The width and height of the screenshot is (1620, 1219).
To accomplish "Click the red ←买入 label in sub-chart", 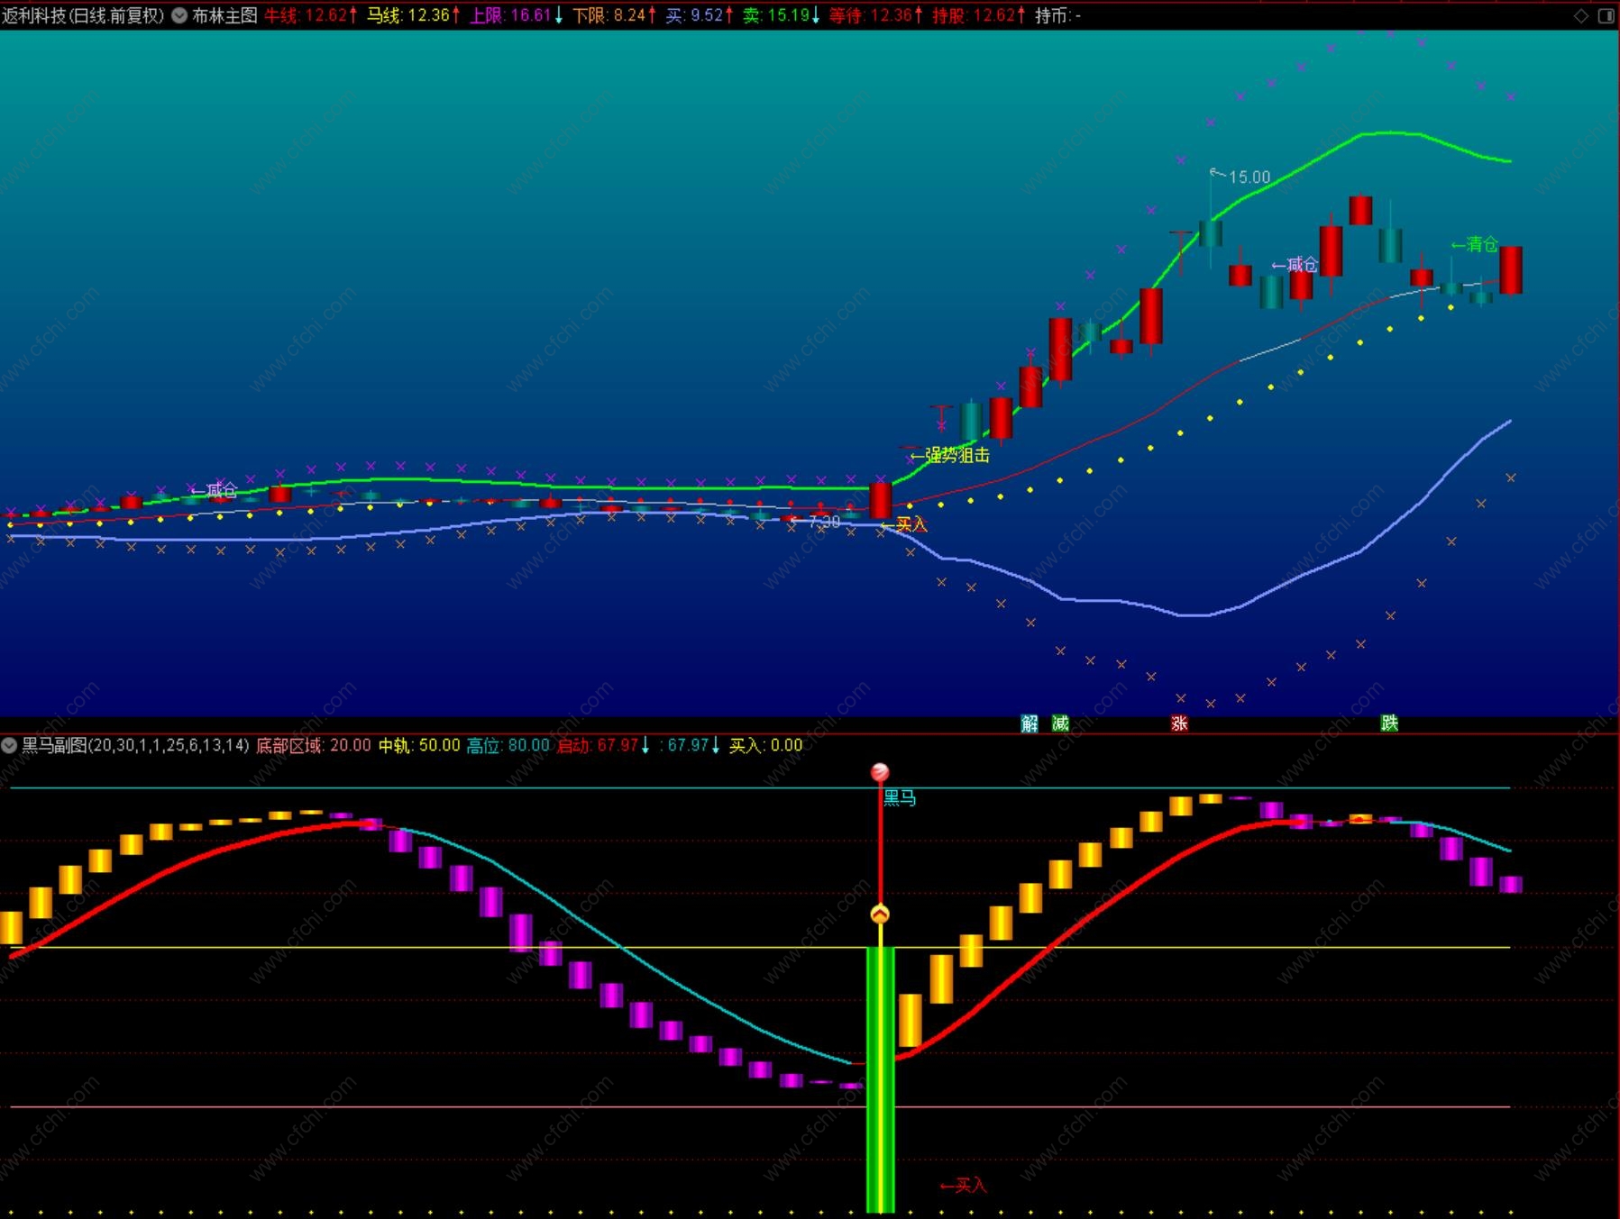I will click(x=963, y=1186).
